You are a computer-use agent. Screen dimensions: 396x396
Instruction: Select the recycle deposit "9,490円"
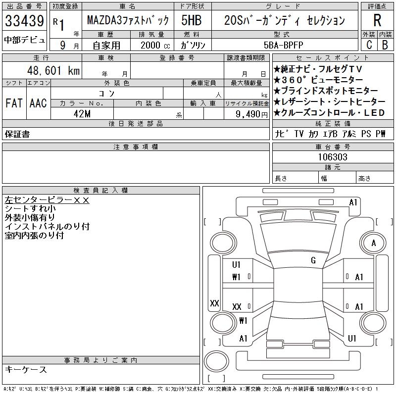(x=251, y=114)
